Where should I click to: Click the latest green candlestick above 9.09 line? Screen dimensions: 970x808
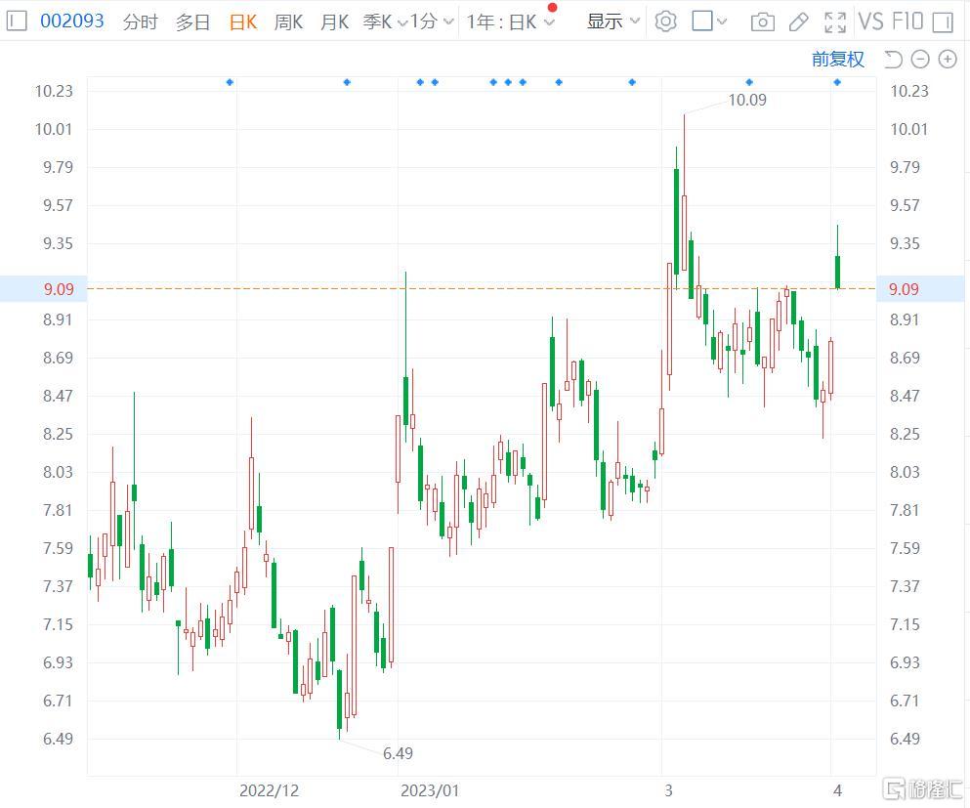coord(837,271)
